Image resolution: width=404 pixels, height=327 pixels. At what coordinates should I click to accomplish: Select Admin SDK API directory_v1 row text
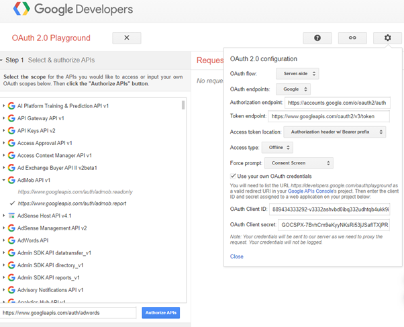(x=50, y=265)
